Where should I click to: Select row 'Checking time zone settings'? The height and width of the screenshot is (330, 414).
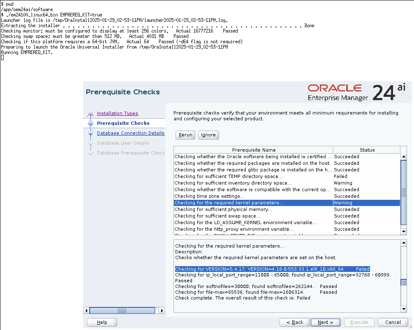pos(287,196)
